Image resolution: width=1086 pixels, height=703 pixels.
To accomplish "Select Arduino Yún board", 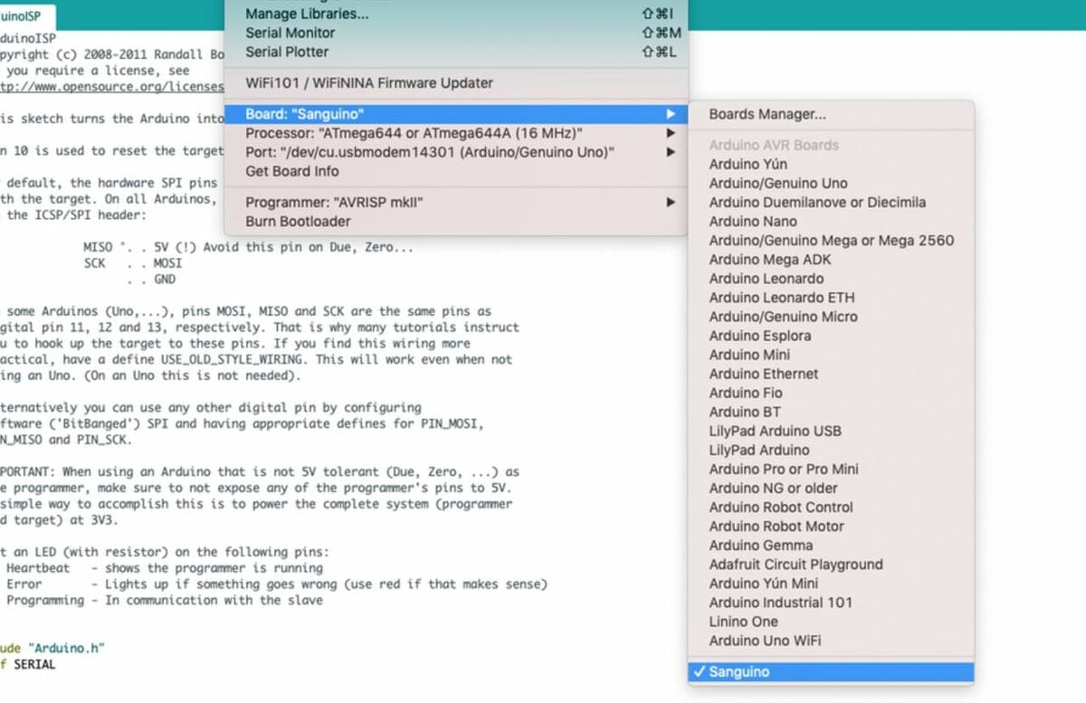I will [831, 164].
